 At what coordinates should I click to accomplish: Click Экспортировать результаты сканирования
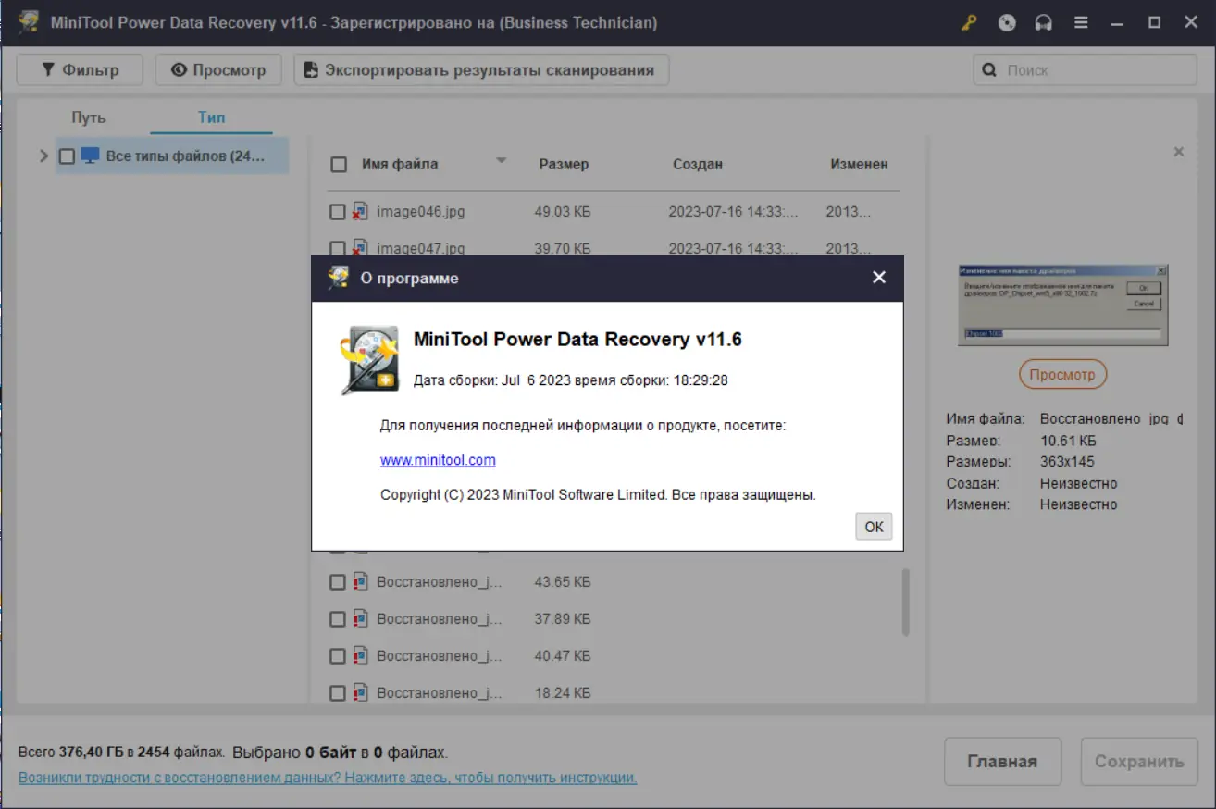[x=481, y=69]
